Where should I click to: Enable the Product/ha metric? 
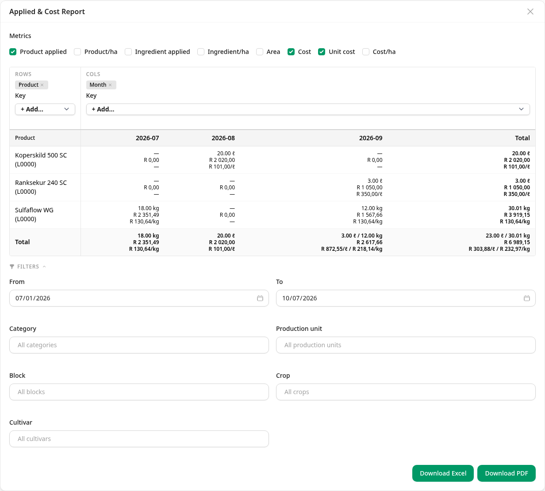[x=77, y=52]
